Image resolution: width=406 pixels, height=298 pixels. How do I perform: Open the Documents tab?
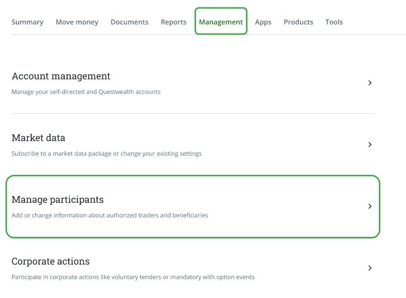[129, 22]
